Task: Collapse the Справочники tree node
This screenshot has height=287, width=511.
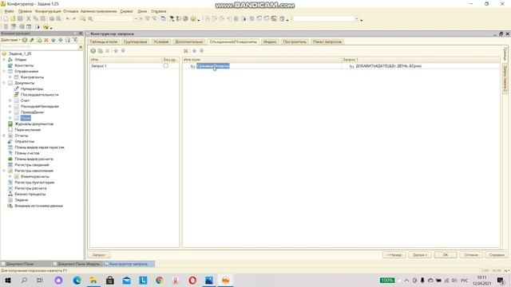Action: [x=4, y=71]
